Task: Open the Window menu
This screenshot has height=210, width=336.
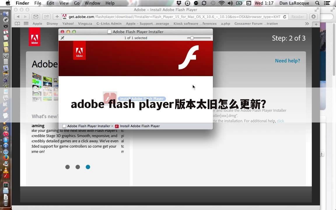Action: coord(92,3)
